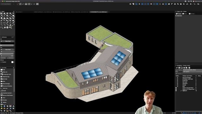Open Design Layers in Navigation palette
The width and height of the screenshot is (202, 114).
pyautogui.click(x=179, y=68)
